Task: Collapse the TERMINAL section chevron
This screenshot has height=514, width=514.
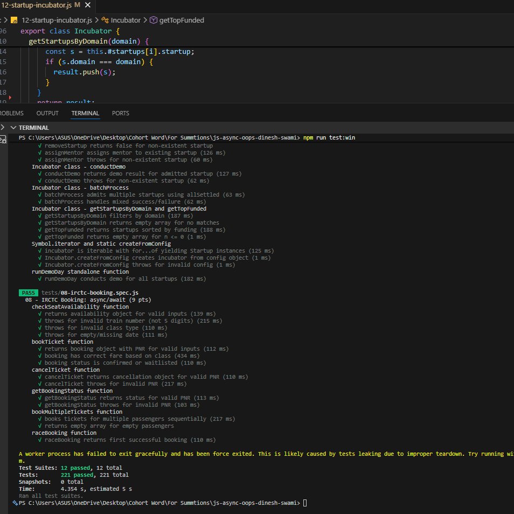Action: (x=13, y=128)
